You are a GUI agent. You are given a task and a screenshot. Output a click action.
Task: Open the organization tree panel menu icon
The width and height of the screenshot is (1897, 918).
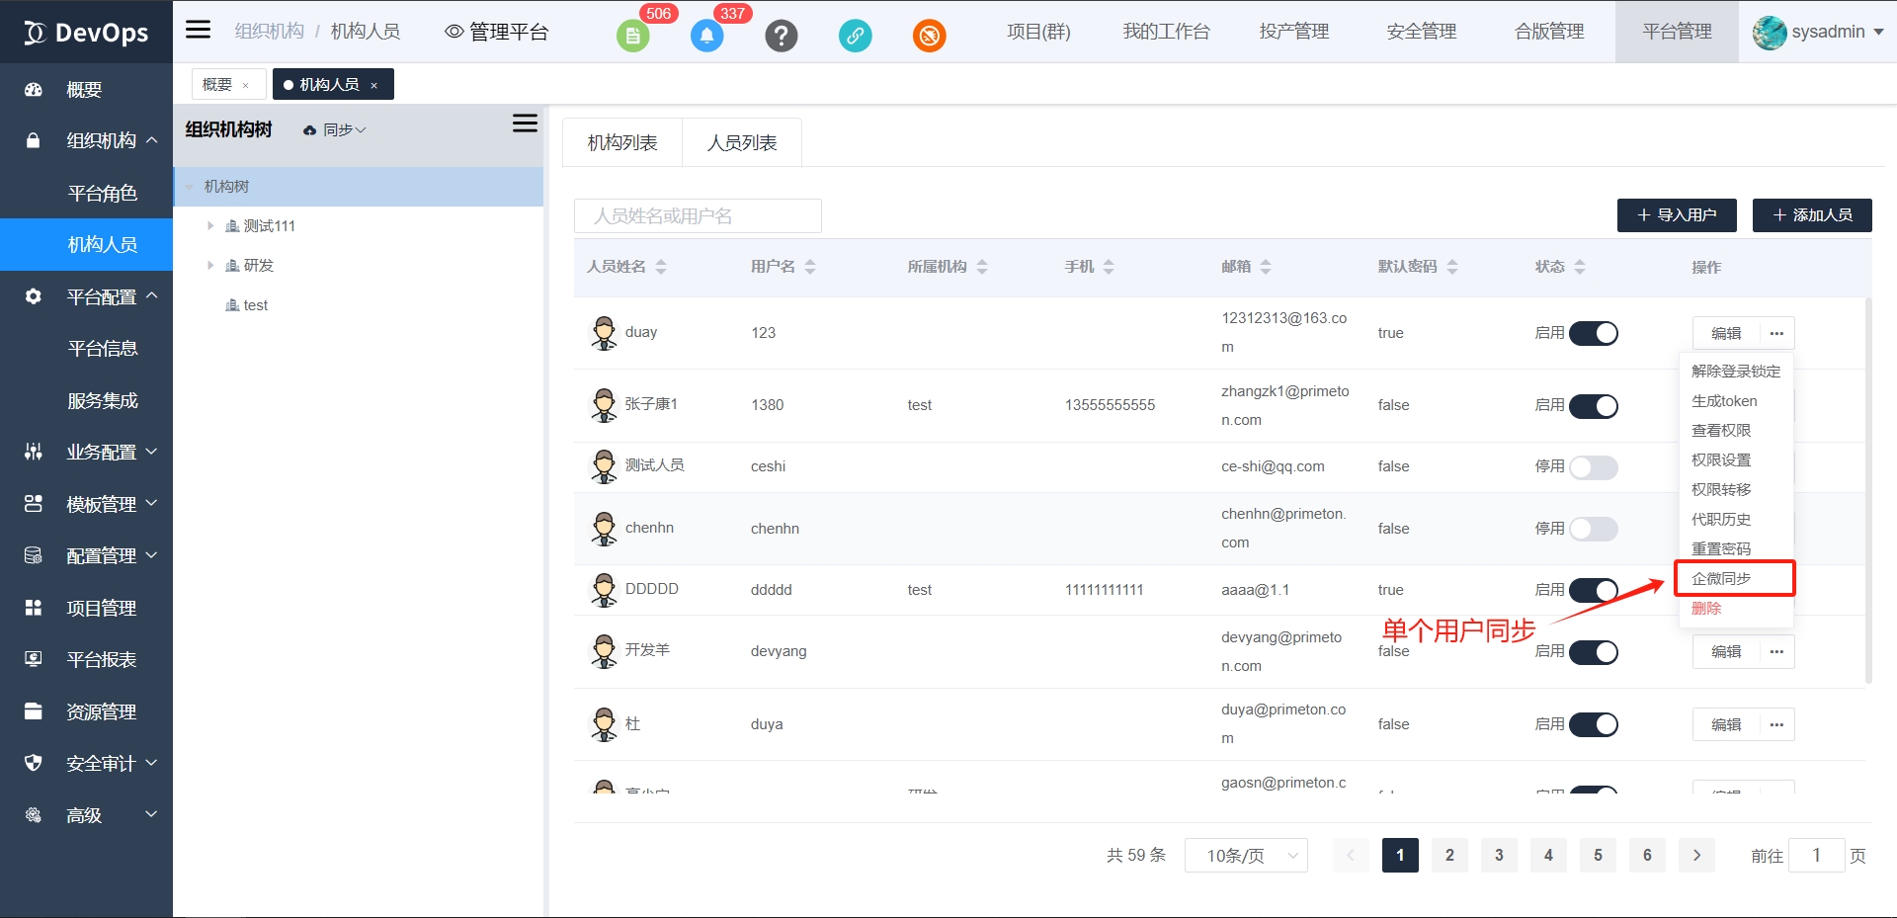(525, 124)
